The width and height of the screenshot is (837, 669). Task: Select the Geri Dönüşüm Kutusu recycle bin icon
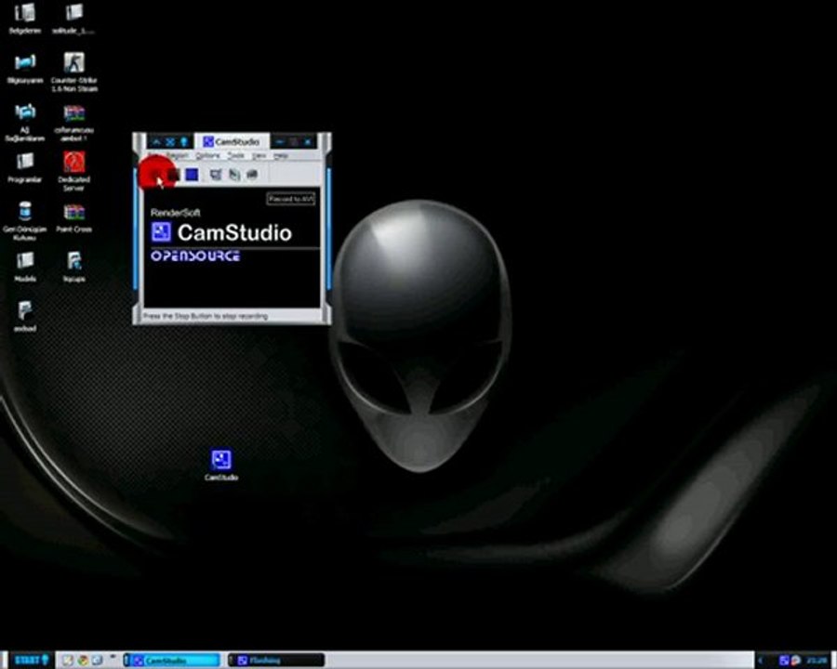point(25,213)
